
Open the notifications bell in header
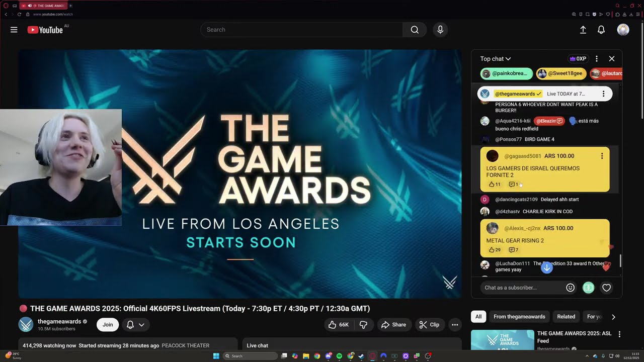coord(601,30)
